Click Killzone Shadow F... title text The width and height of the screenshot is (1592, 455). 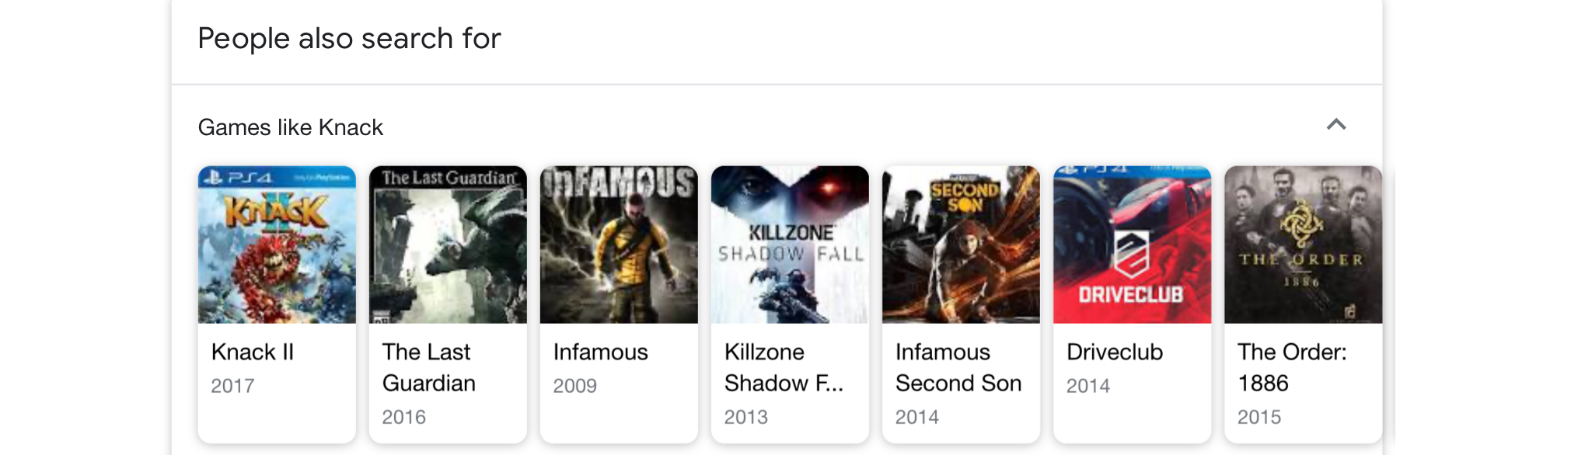pos(784,367)
